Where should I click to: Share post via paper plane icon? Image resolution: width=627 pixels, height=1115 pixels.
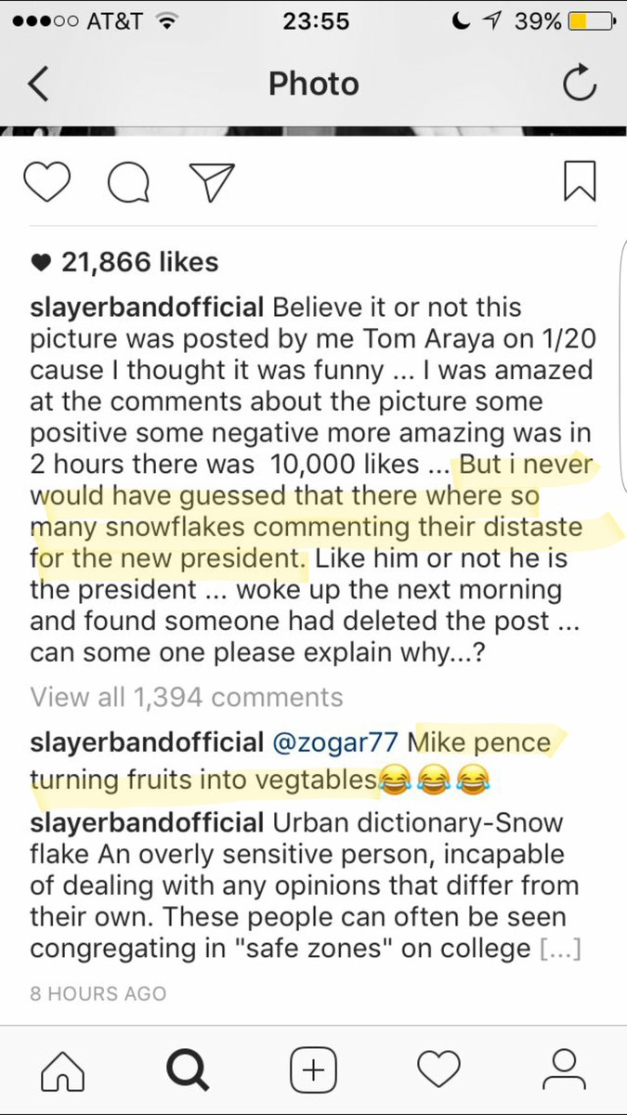211,181
